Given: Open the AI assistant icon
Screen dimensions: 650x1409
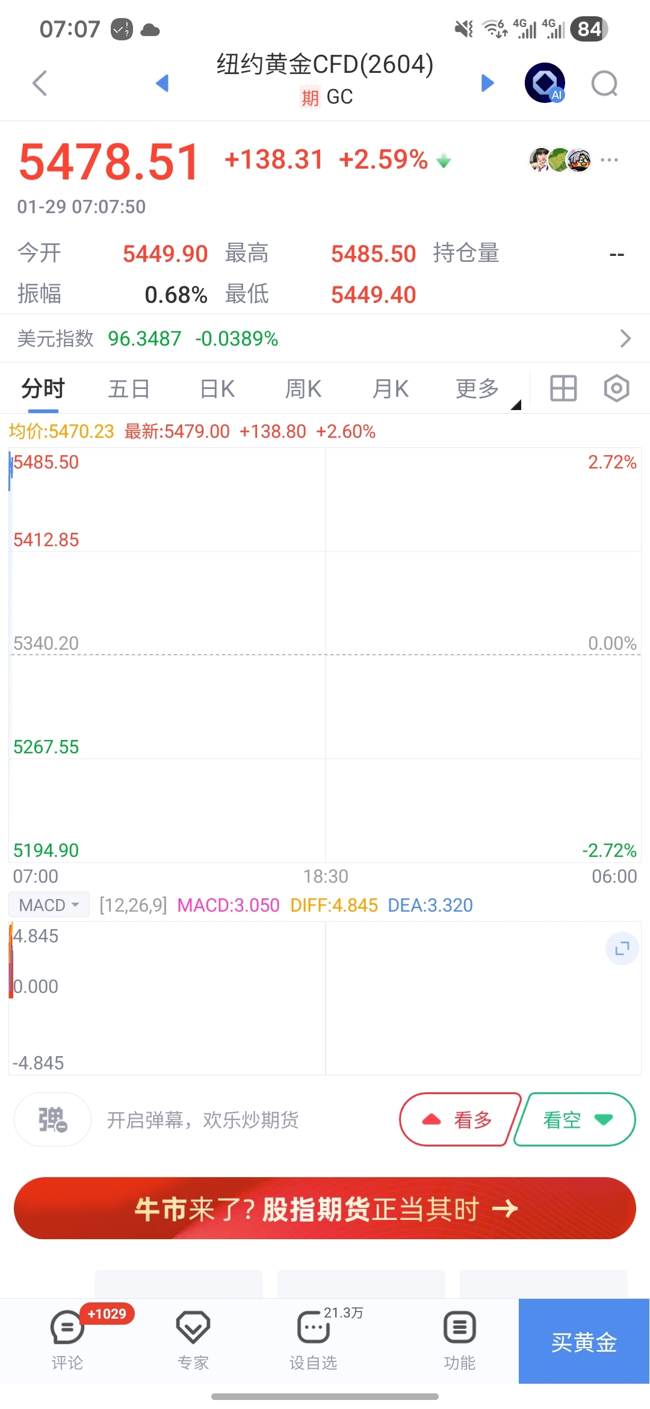Looking at the screenshot, I should 545,83.
